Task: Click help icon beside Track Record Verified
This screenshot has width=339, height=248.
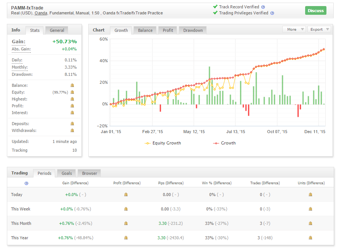Action: [x=263, y=7]
